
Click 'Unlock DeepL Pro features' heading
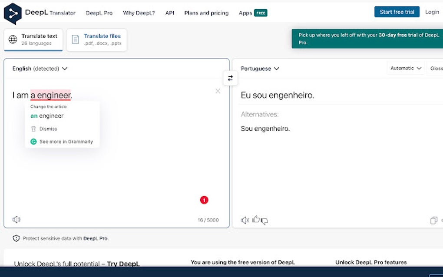coord(371,262)
